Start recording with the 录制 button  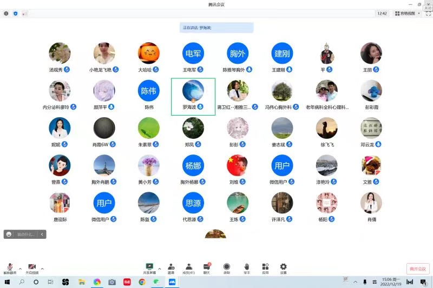tap(226, 268)
